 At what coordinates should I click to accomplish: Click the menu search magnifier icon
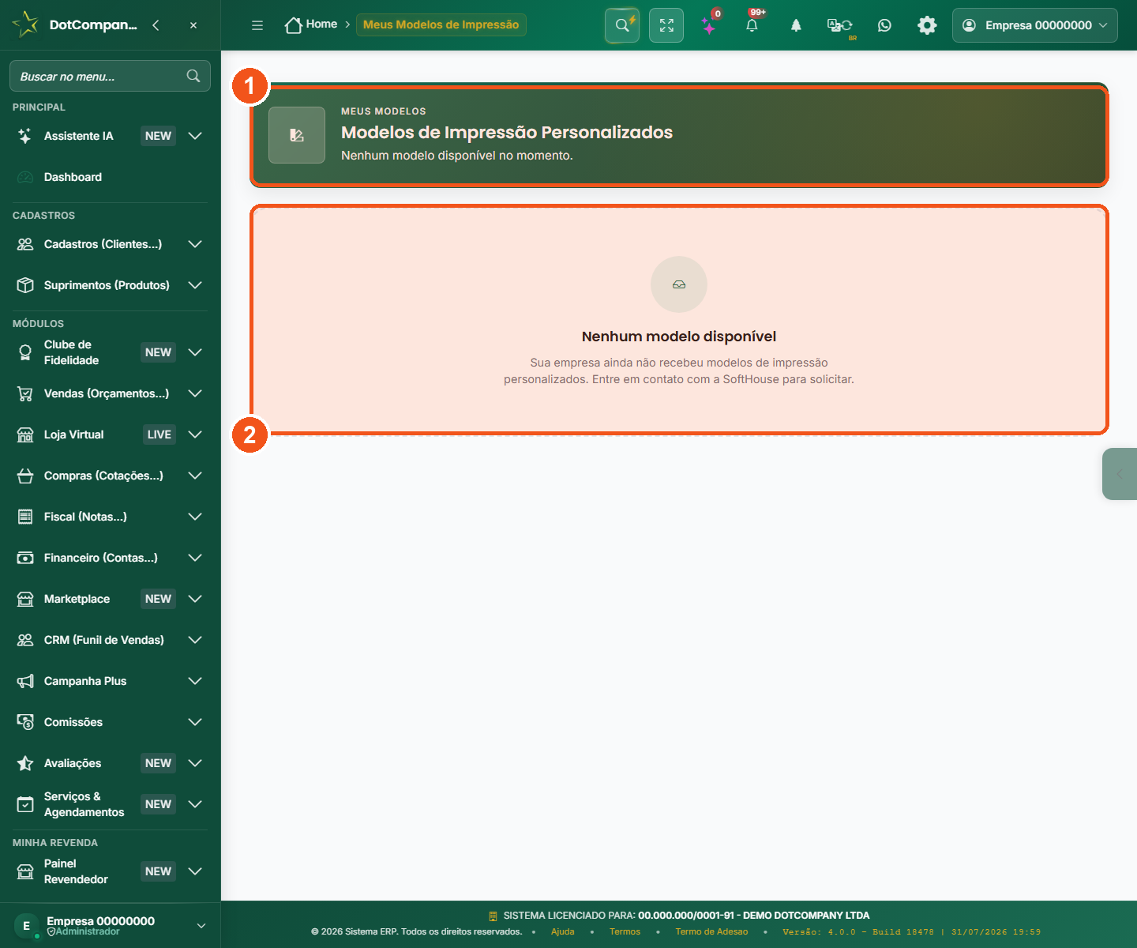click(x=193, y=76)
